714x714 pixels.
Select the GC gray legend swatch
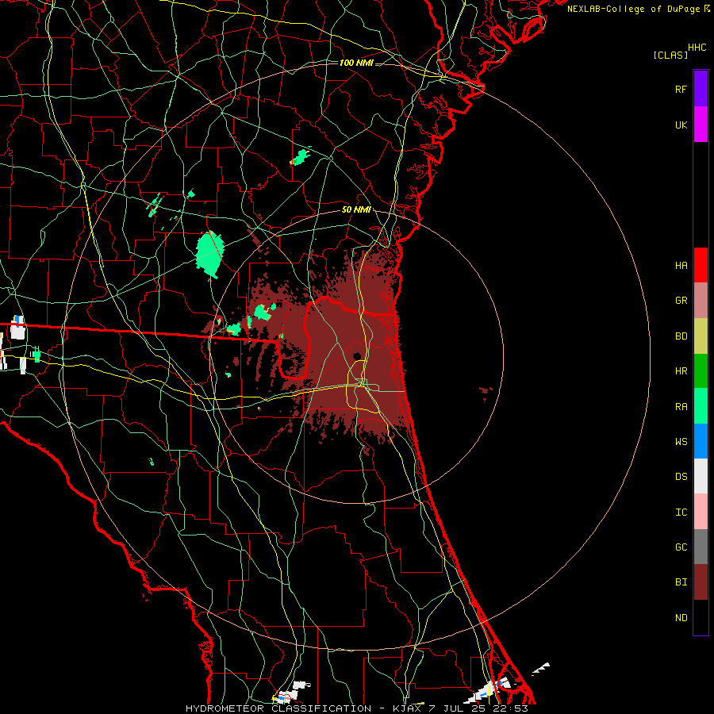(701, 547)
